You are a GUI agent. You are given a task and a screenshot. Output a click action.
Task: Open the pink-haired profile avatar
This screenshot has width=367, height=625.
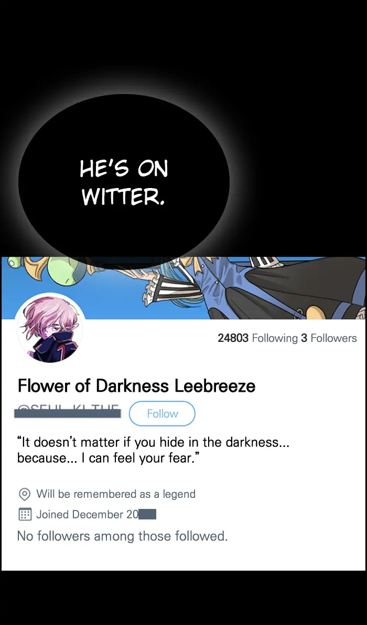click(x=50, y=328)
